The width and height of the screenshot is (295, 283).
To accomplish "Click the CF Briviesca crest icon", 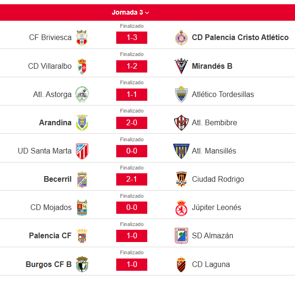I will (82, 38).
